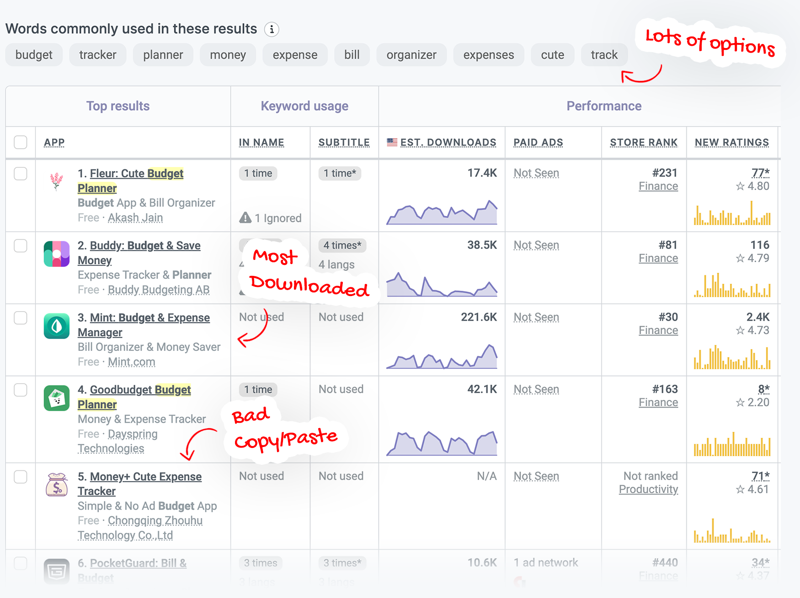Select the 'expense' keyword chip
Image resolution: width=800 pixels, height=598 pixels.
click(x=295, y=55)
